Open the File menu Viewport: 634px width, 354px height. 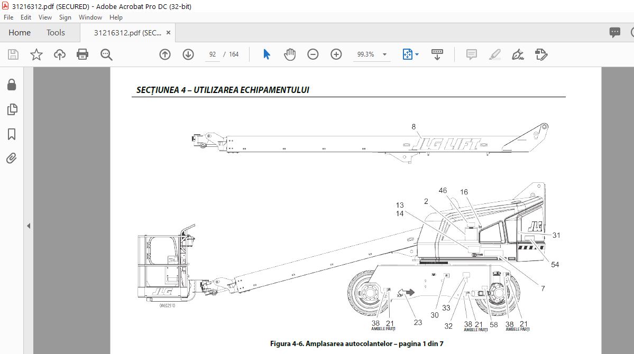[x=8, y=17]
